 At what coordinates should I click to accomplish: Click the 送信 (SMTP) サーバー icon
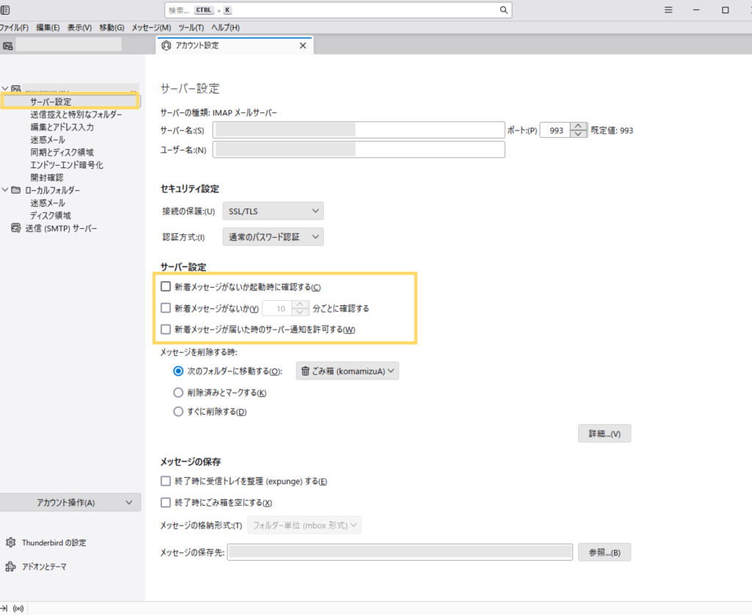click(x=15, y=228)
